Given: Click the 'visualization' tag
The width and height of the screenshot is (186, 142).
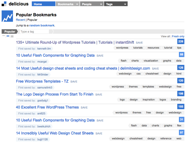Looking at the screenshot, I should click(x=151, y=61).
